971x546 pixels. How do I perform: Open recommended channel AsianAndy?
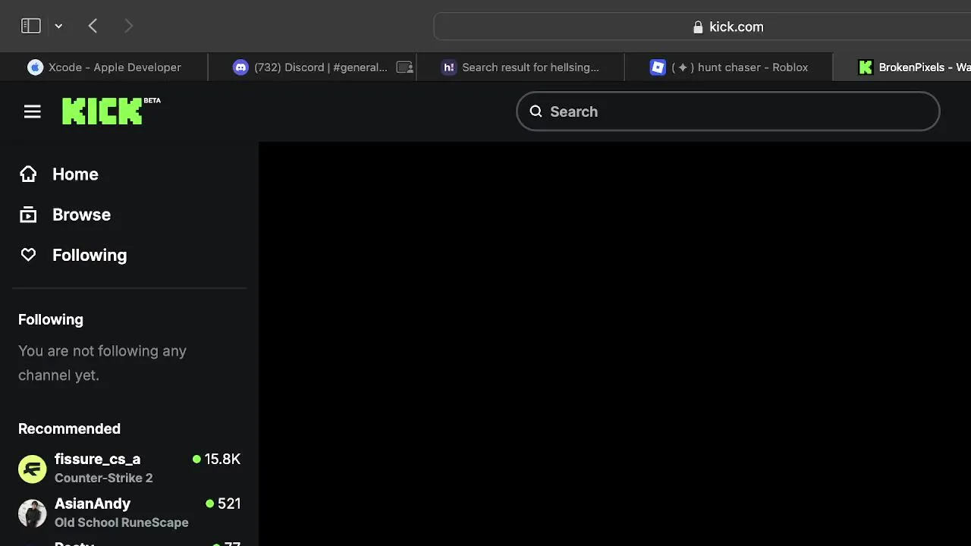129,513
